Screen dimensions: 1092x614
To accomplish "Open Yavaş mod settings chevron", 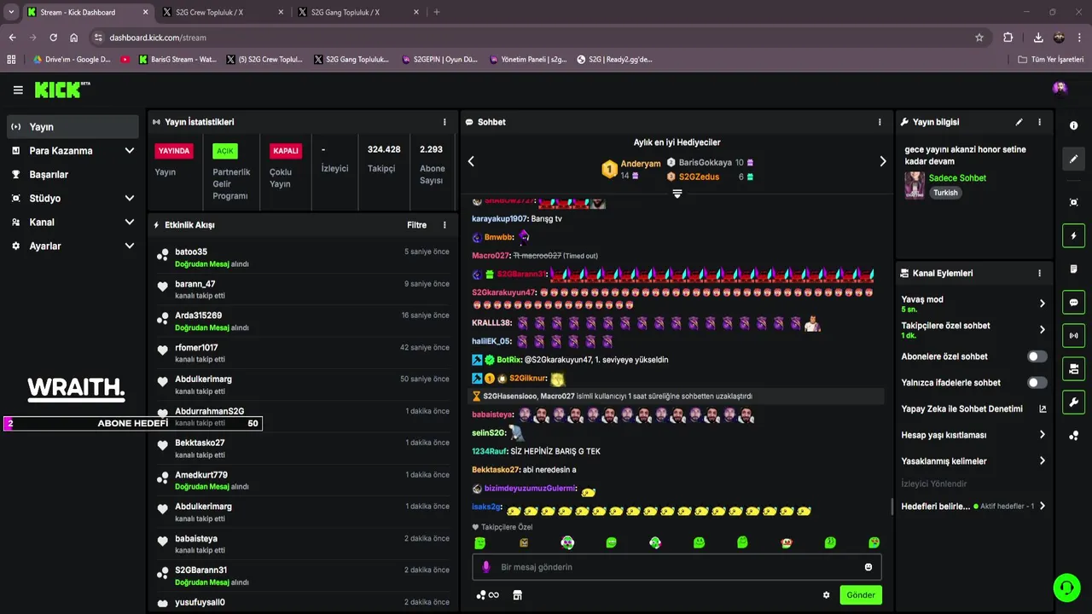I will [1043, 304].
